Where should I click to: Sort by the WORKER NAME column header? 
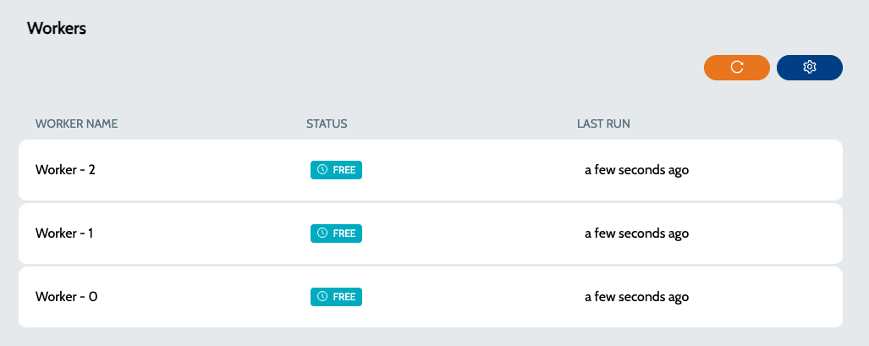pos(76,124)
